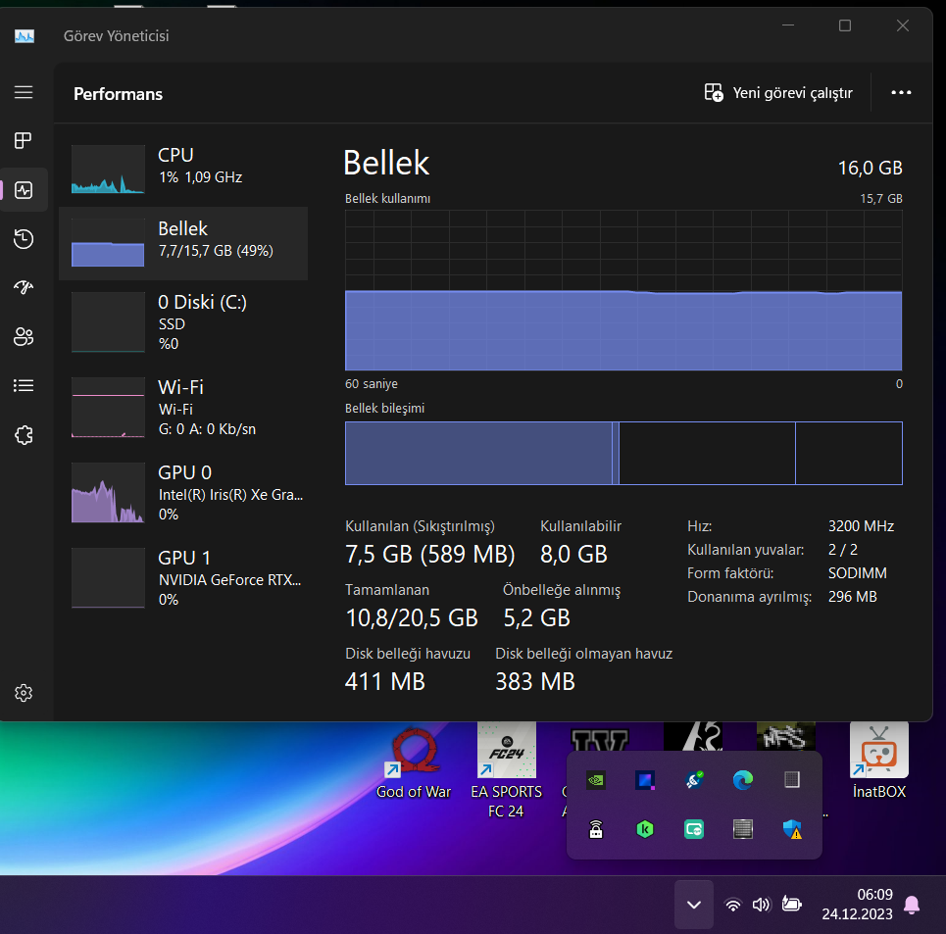Image resolution: width=946 pixels, height=934 pixels.
Task: Click the 10,8/20,5 GB Tamamlanan value
Action: (x=412, y=618)
